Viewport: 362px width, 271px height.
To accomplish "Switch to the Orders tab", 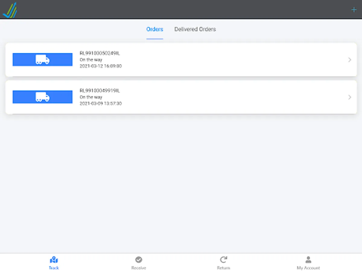I will click(155, 29).
